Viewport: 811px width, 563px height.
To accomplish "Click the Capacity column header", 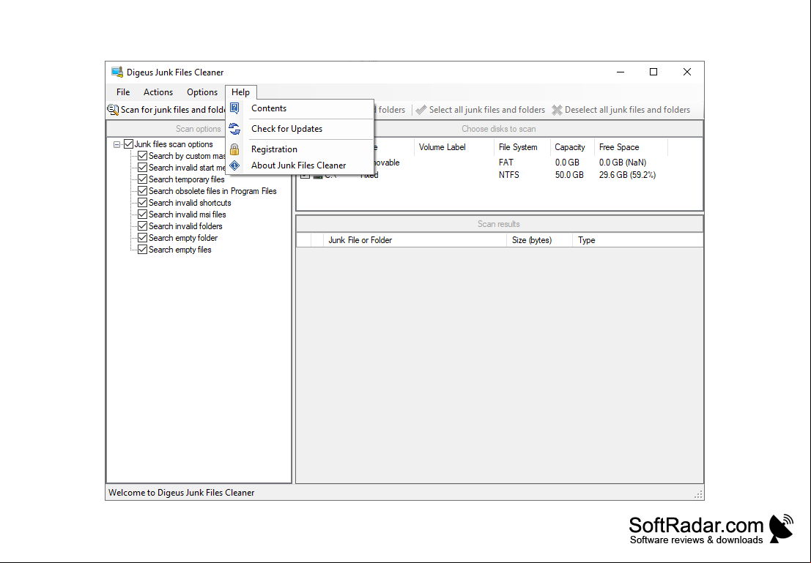I will point(572,147).
